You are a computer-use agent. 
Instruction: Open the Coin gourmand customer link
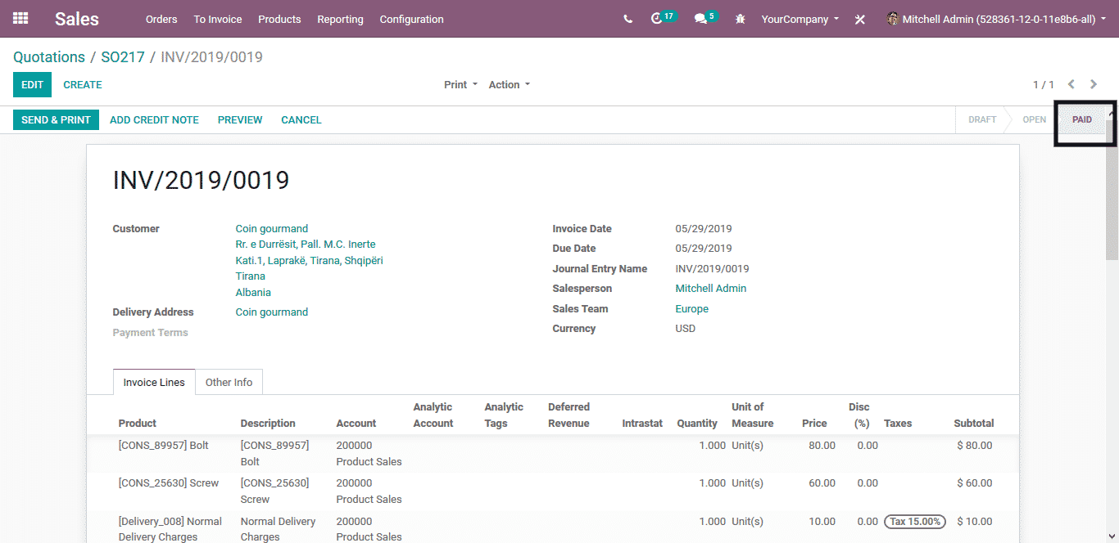pyautogui.click(x=272, y=229)
